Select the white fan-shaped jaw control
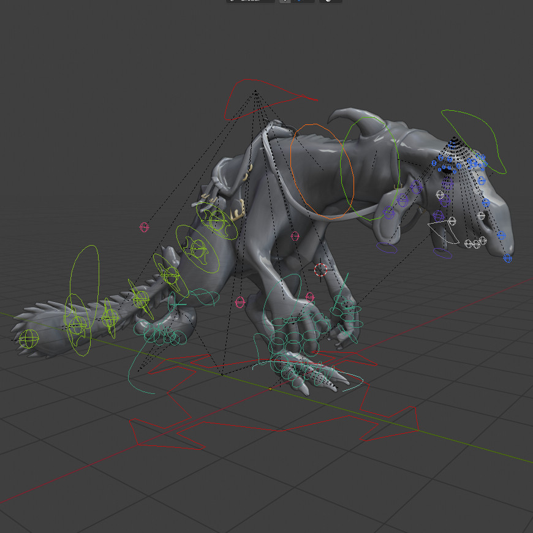Screen dimensions: 533x533 point(442,233)
